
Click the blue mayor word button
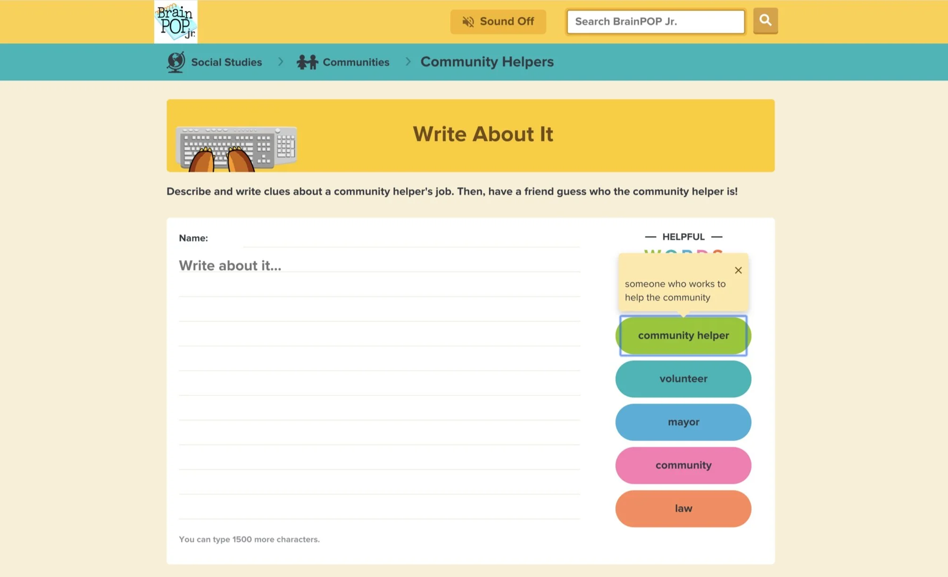pyautogui.click(x=683, y=422)
